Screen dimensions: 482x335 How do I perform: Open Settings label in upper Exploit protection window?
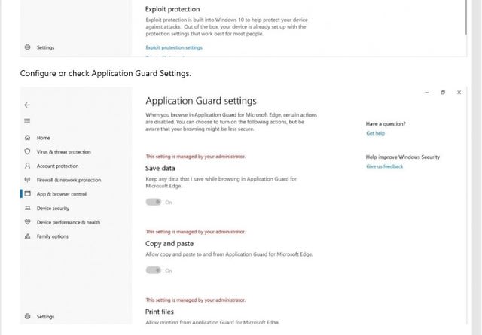pos(45,47)
